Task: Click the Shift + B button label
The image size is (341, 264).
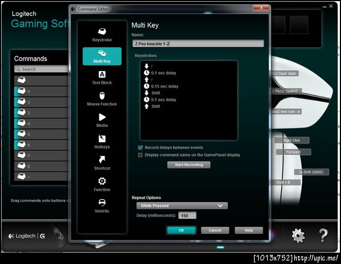Action: coord(285,183)
